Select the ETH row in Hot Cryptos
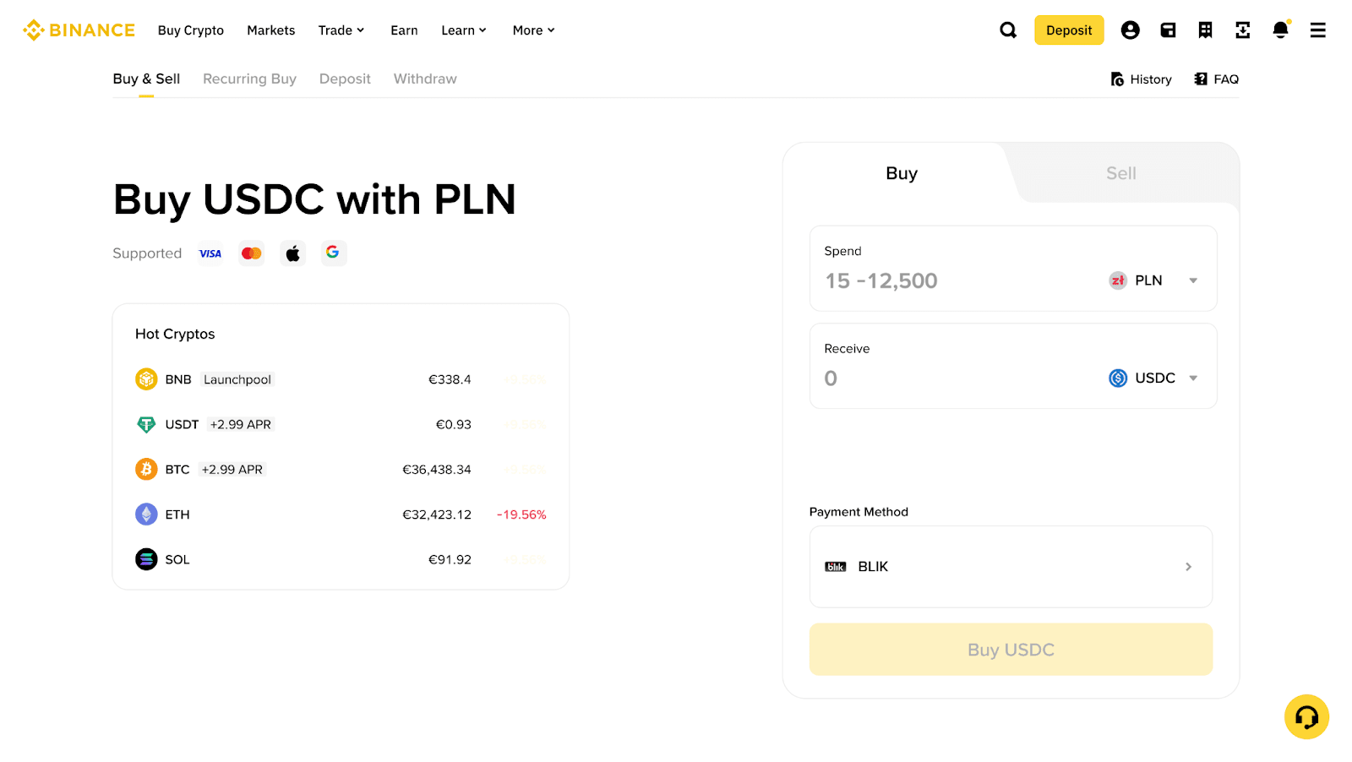Viewport: 1352px width, 762px height. click(x=341, y=514)
